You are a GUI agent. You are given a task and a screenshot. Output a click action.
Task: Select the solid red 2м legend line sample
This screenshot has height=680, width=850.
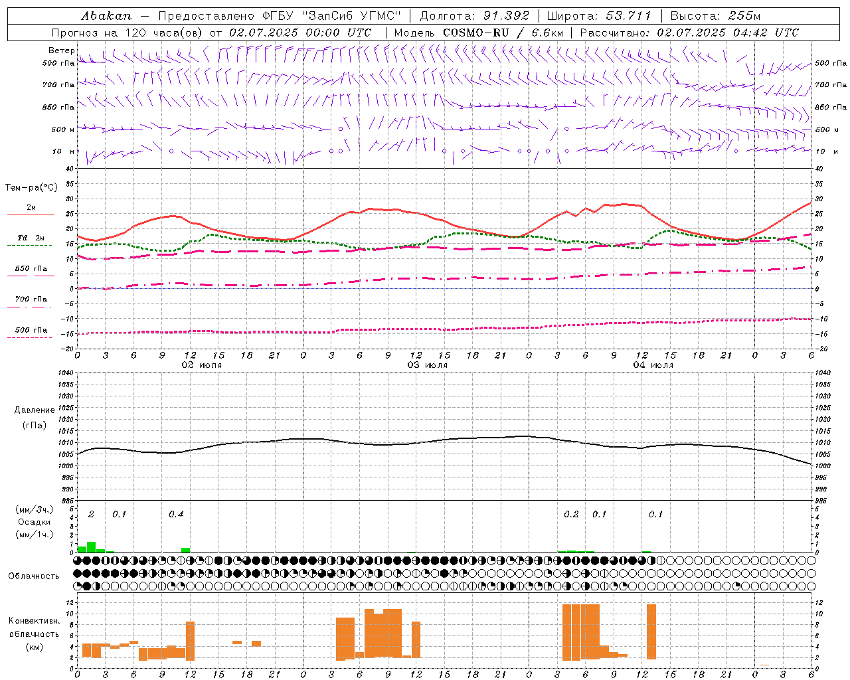[x=31, y=214]
